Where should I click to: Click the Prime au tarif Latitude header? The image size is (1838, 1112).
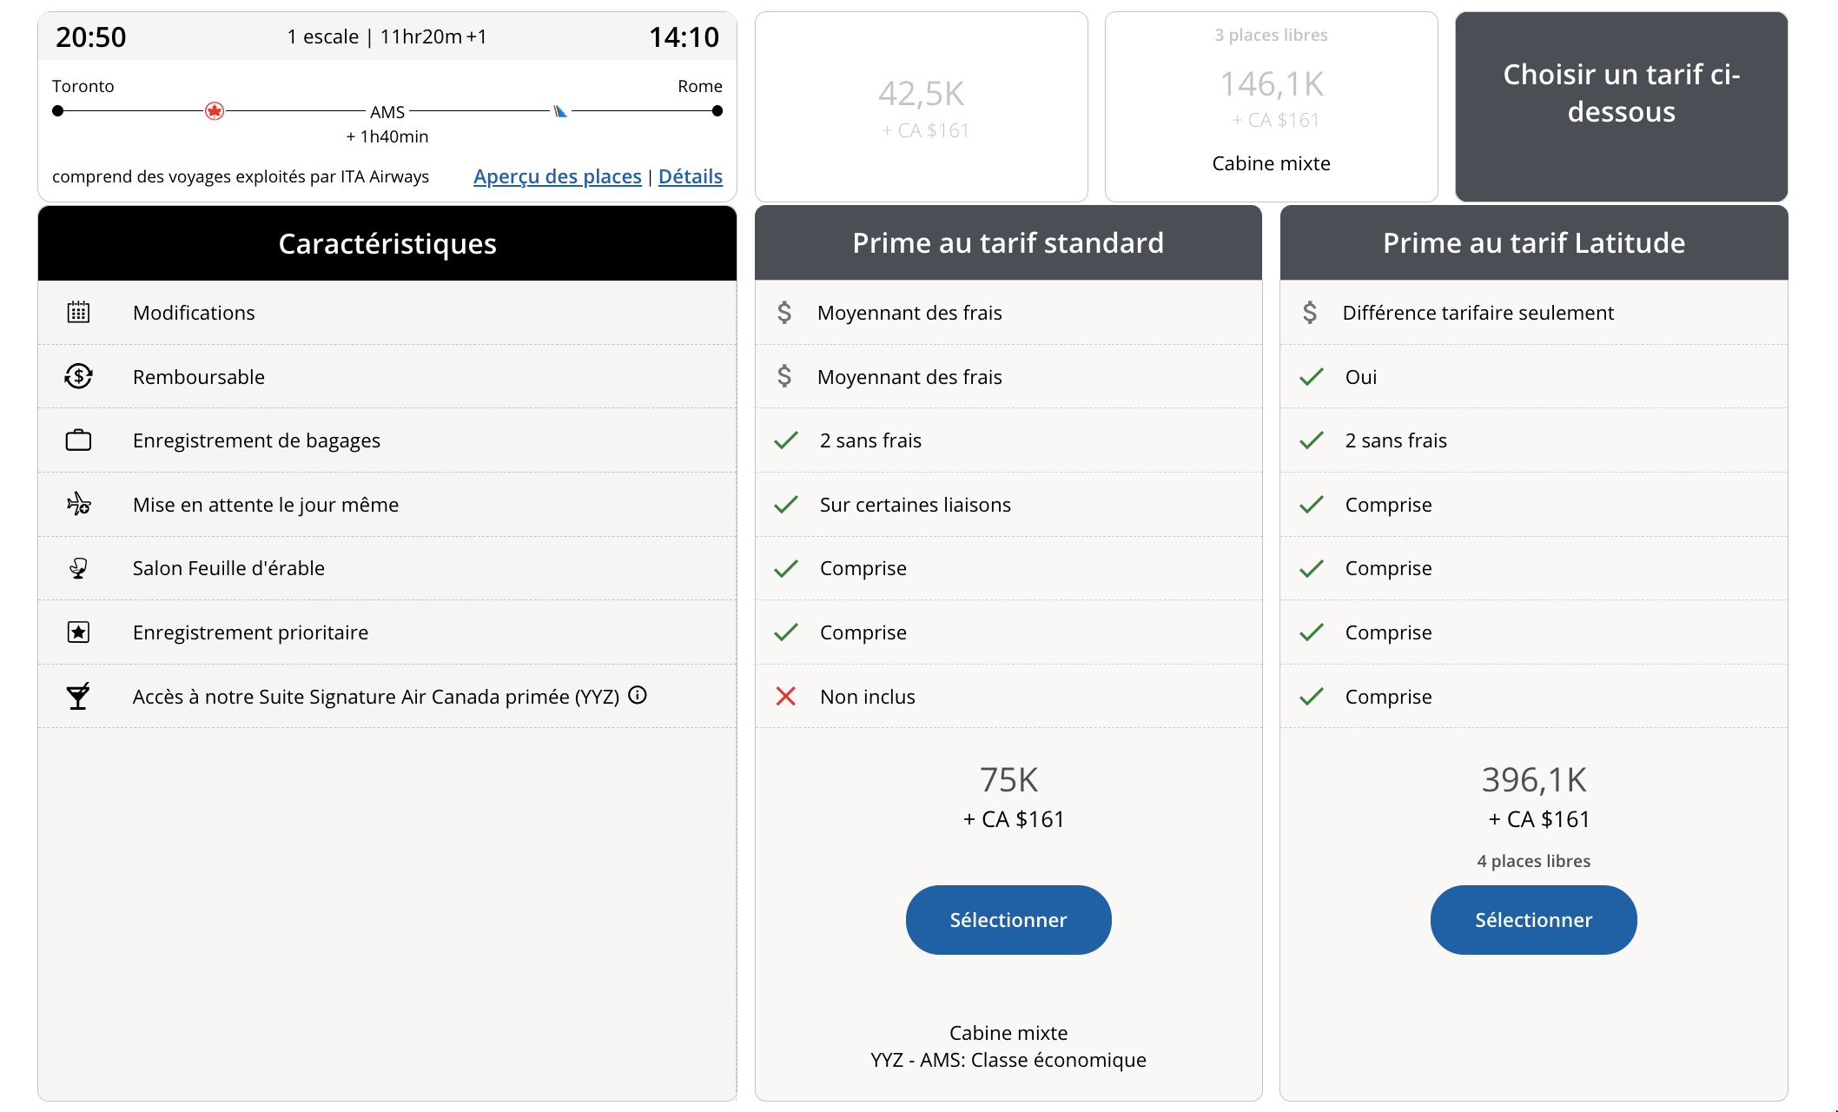1534,243
